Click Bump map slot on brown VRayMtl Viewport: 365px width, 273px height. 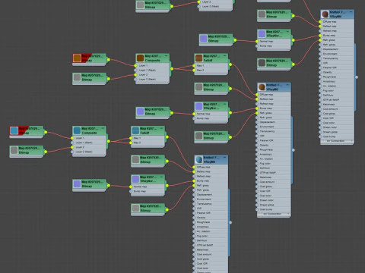pyautogui.click(x=274, y=108)
